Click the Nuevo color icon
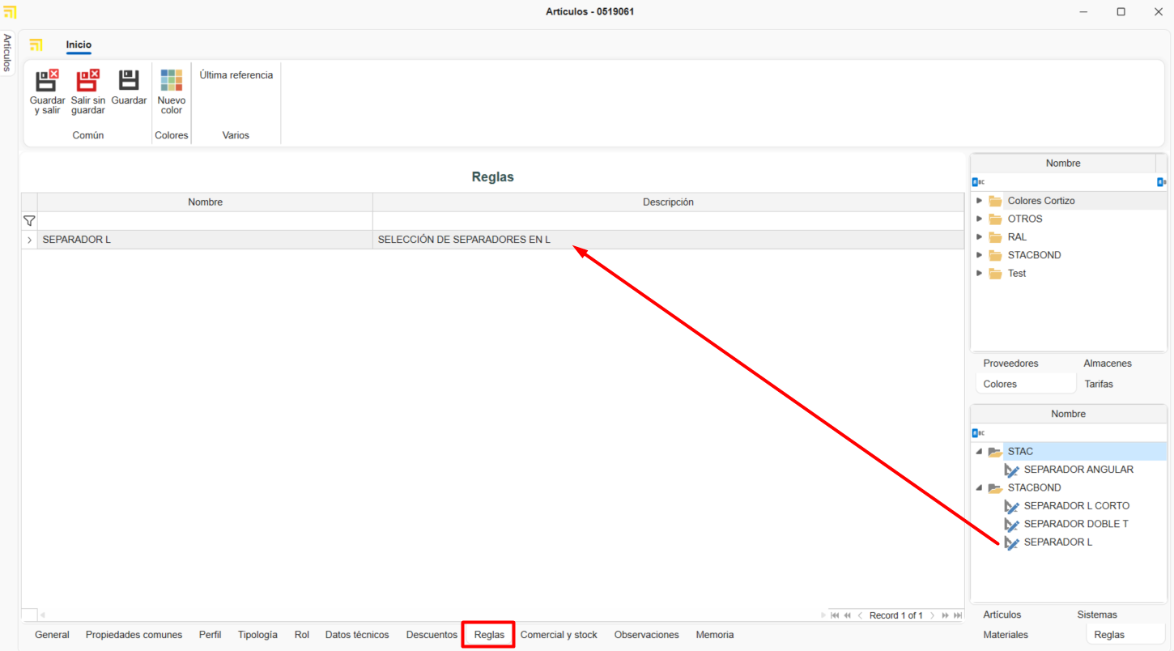The image size is (1174, 651). [171, 81]
